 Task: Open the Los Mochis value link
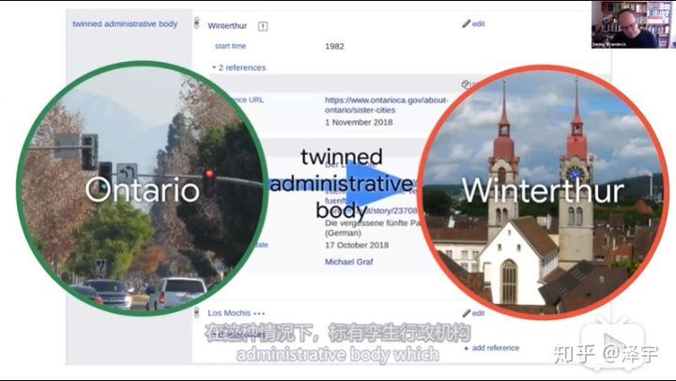coord(229,312)
